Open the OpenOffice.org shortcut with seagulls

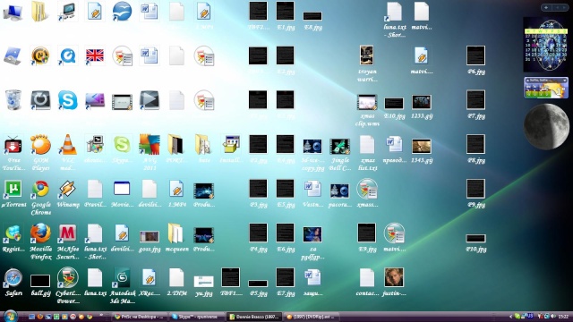pyautogui.click(x=122, y=12)
